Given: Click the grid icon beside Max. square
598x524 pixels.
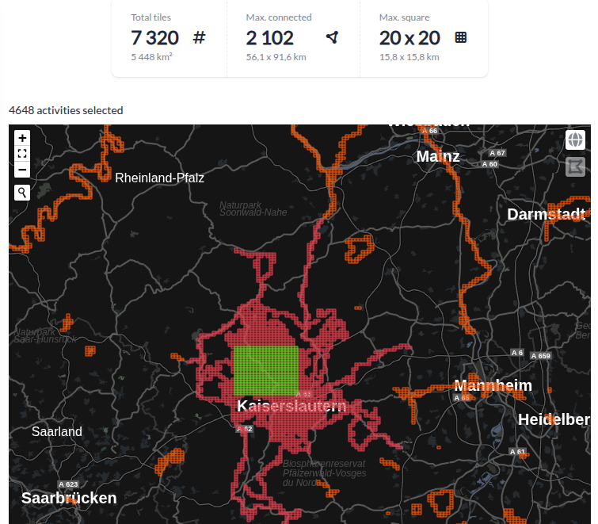Looking at the screenshot, I should (x=461, y=37).
